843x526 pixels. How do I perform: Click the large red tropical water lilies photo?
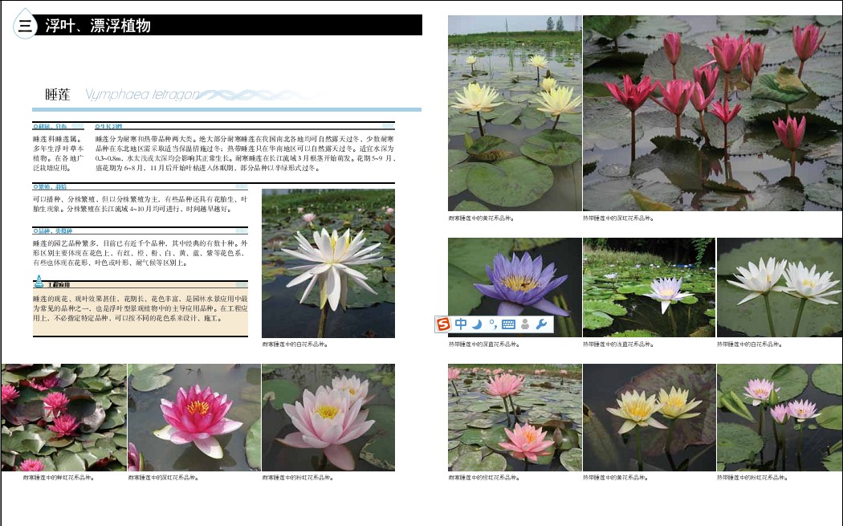click(712, 112)
